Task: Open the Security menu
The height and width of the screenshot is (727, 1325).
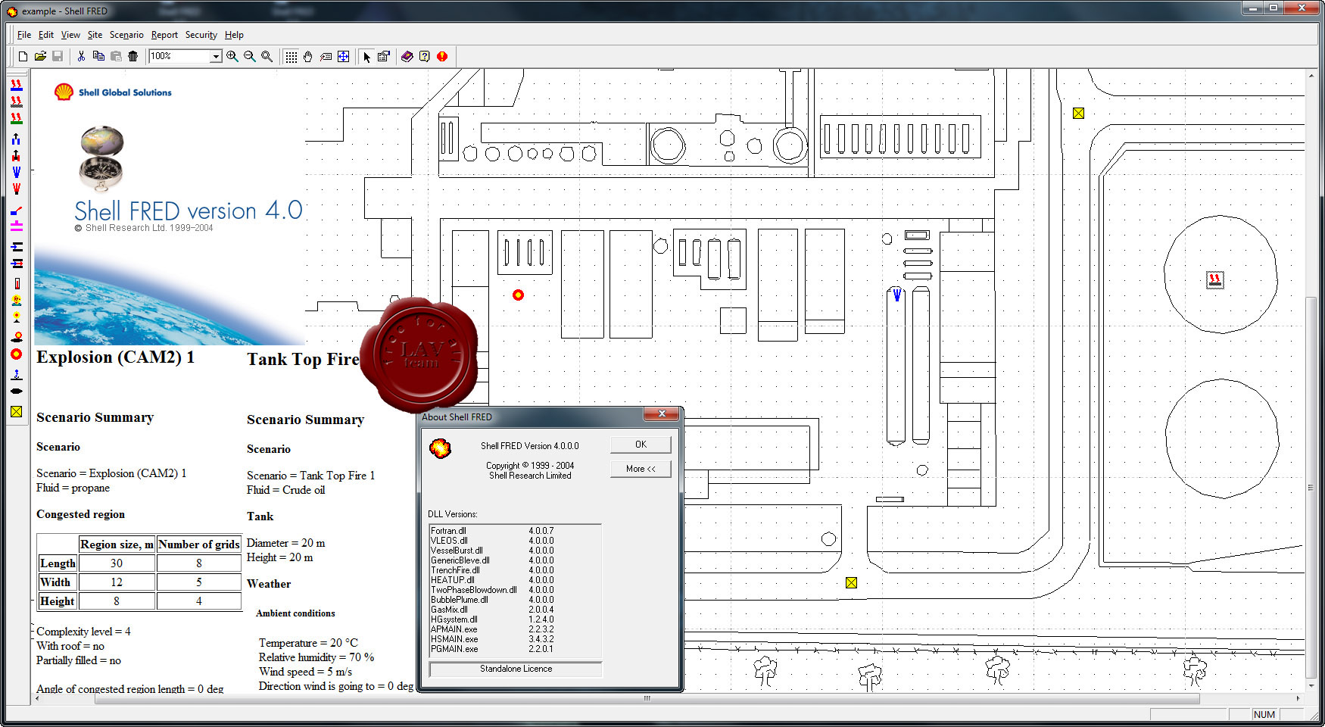Action: [x=201, y=35]
